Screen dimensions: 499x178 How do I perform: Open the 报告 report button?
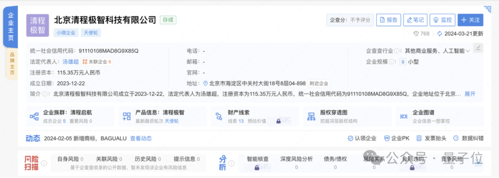pos(388,20)
